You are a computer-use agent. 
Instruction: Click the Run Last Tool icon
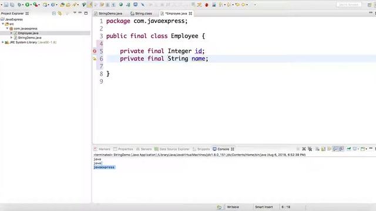(35, 5)
